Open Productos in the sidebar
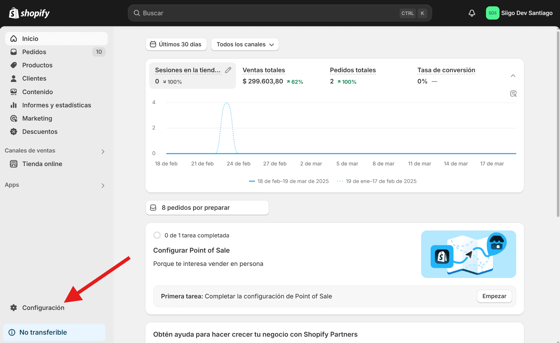560x343 pixels. pos(56,65)
